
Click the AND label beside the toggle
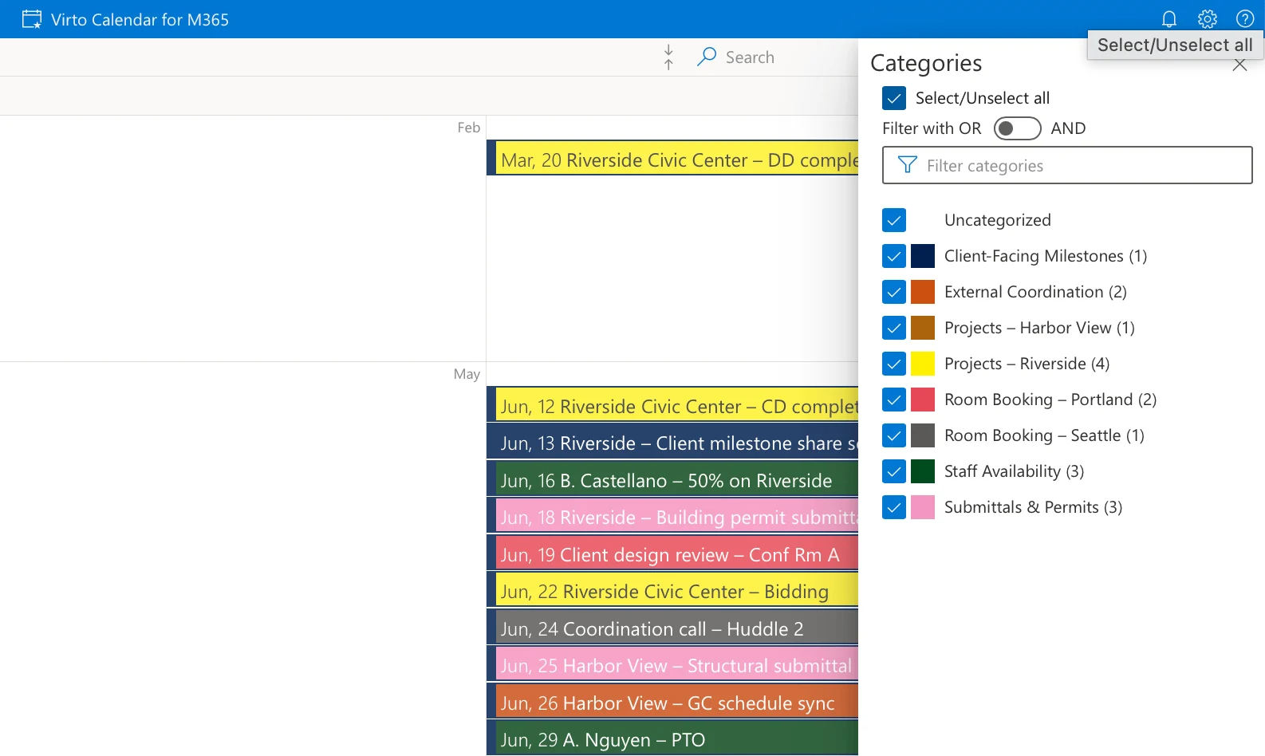[1068, 128]
